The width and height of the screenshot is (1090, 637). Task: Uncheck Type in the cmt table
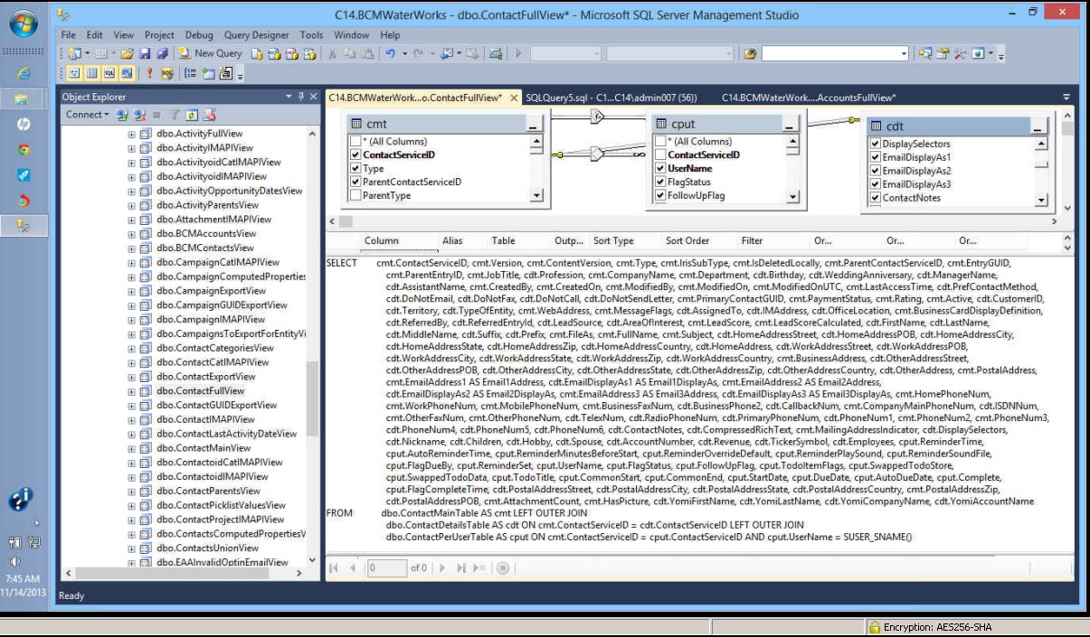(355, 169)
